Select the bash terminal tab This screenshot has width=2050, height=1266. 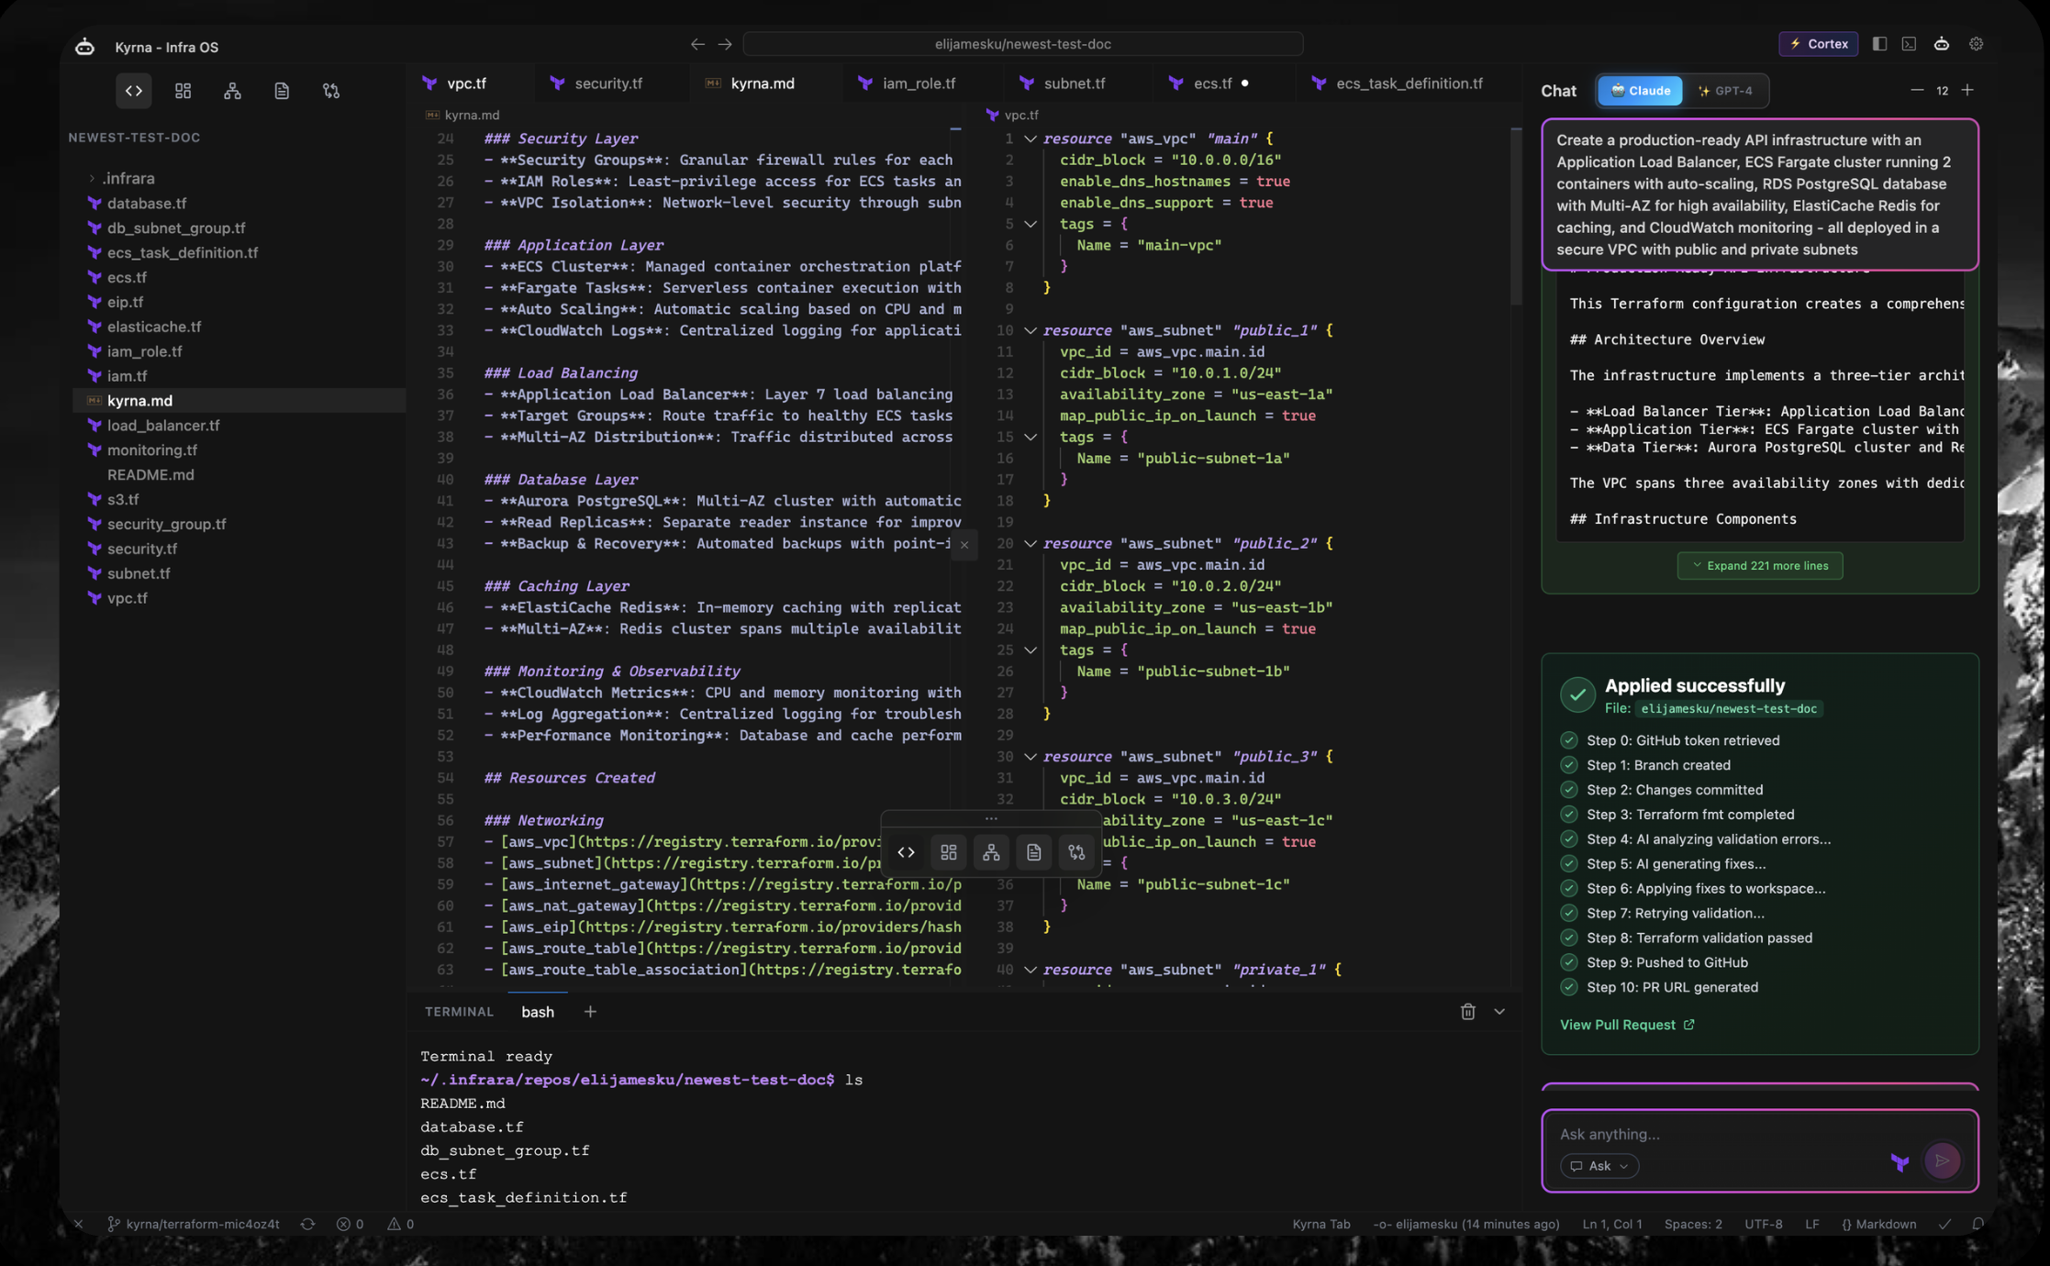point(538,1011)
